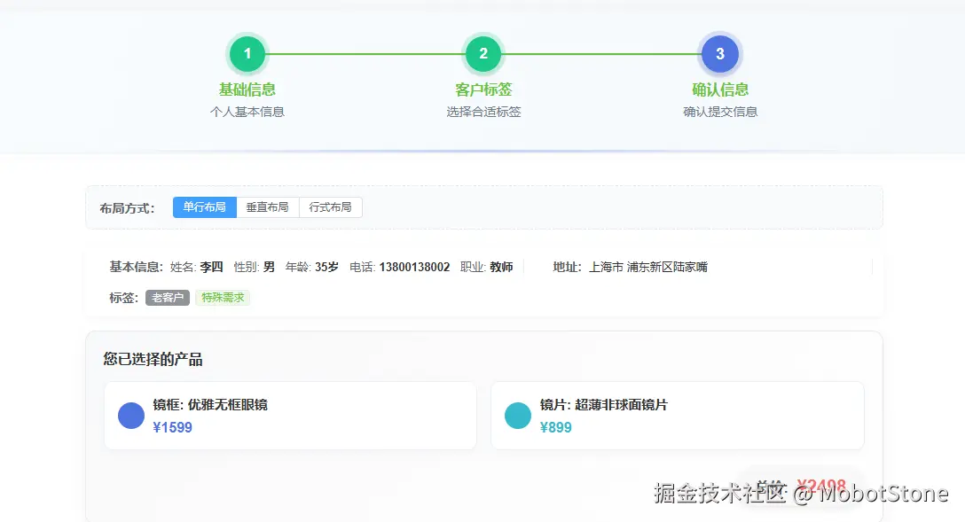Switch layout to 垂直布局
This screenshot has width=965, height=522.
(x=268, y=206)
